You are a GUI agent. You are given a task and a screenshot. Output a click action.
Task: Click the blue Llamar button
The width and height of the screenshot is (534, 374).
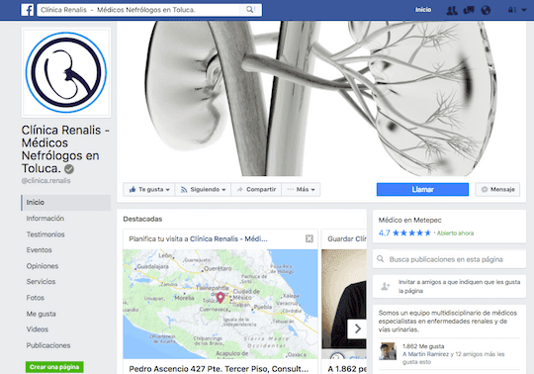click(x=422, y=189)
